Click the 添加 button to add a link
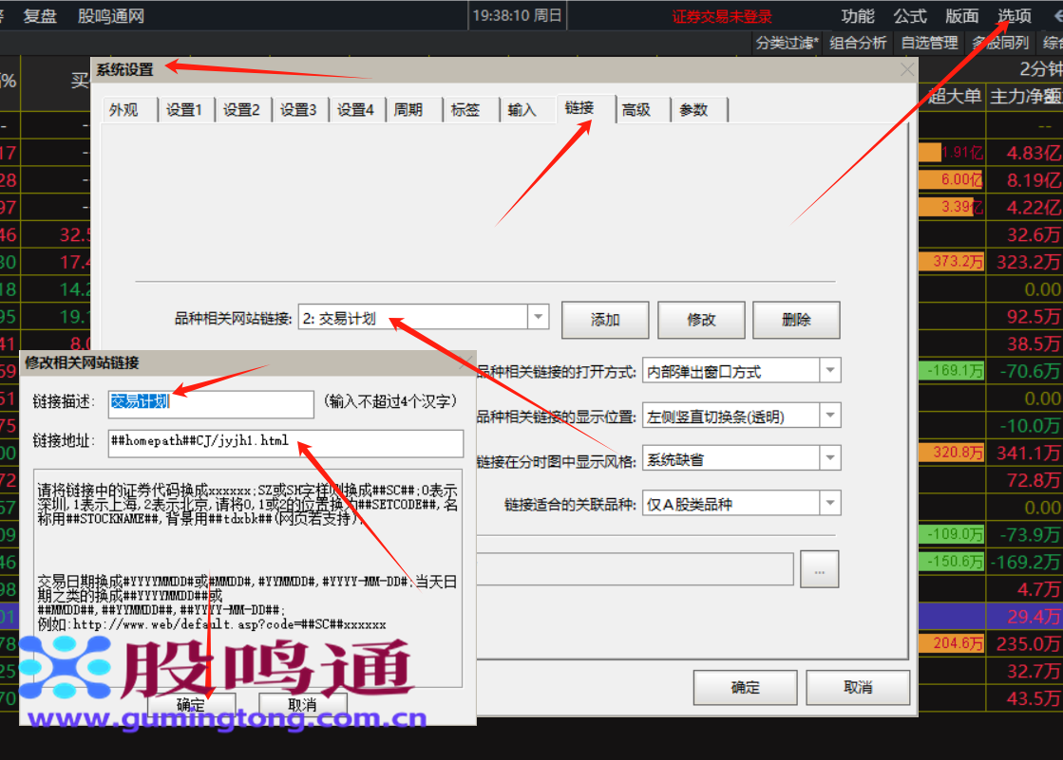Image resolution: width=1063 pixels, height=760 pixels. pos(604,320)
